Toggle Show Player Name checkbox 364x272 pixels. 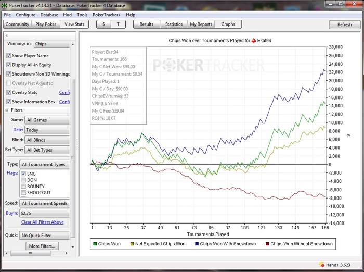9,56
